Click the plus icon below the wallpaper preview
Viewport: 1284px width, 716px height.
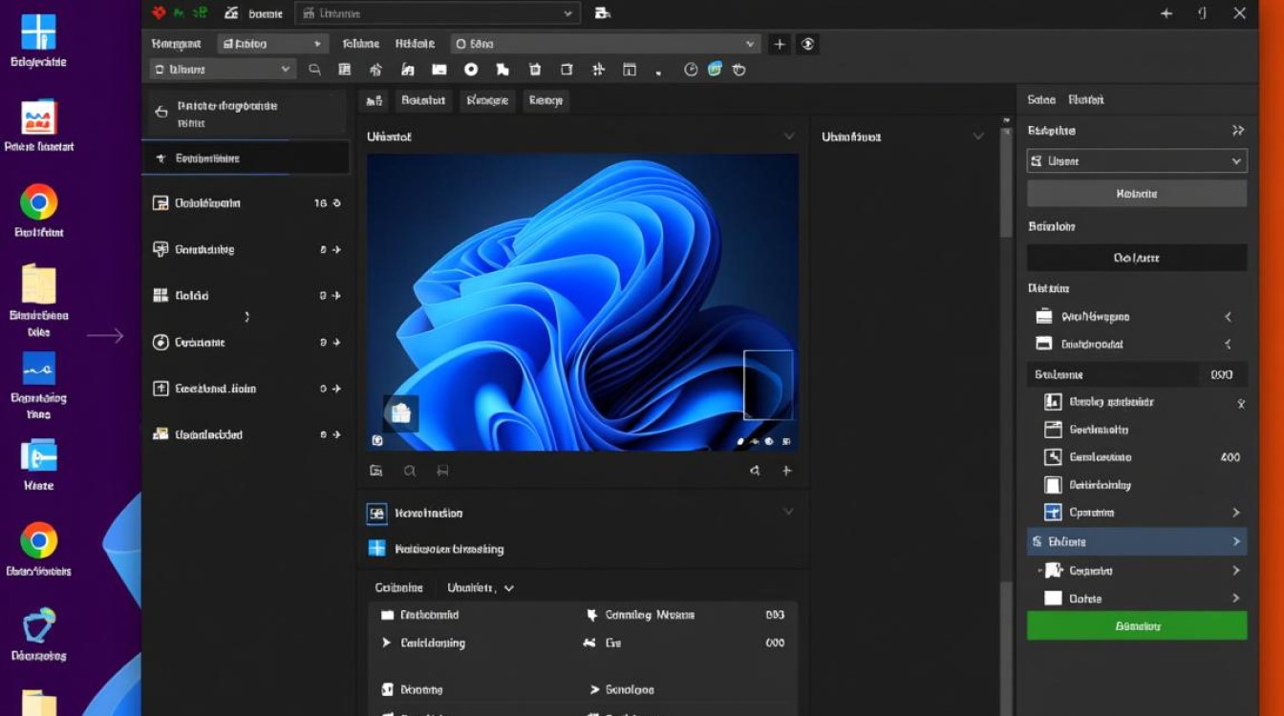click(787, 471)
